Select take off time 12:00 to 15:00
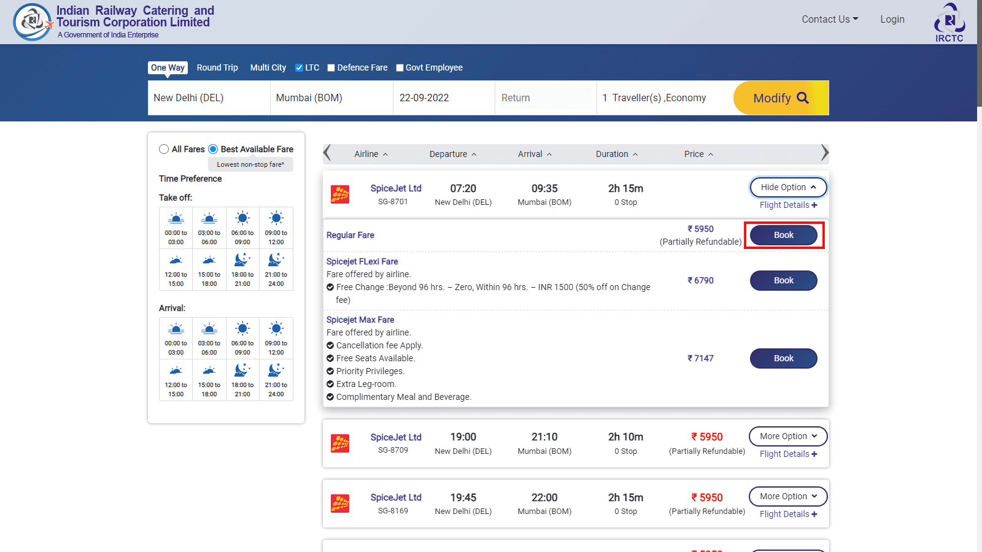982x552 pixels. coord(176,269)
